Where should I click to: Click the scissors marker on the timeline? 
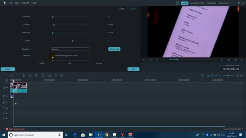tap(15, 104)
